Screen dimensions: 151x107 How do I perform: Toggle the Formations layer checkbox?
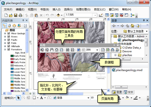click(9, 49)
